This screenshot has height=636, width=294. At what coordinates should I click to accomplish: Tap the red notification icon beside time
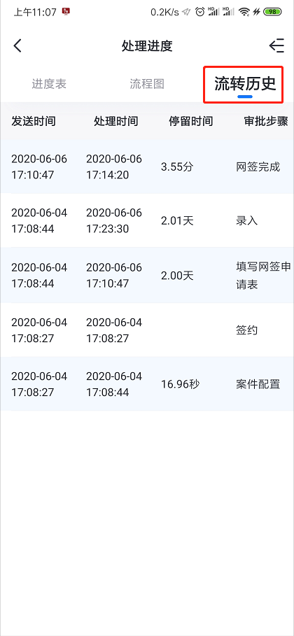(x=66, y=12)
